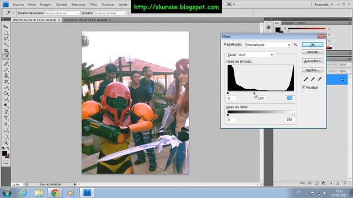Open Windows Explorer folder on taskbar
The image size is (353, 198).
[x=39, y=193]
